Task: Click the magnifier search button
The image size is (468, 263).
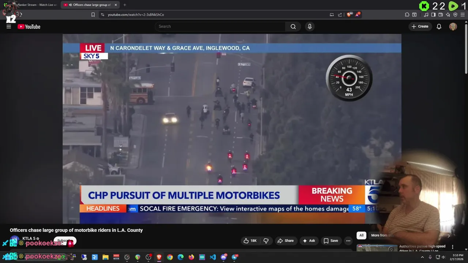Action: 293,26
